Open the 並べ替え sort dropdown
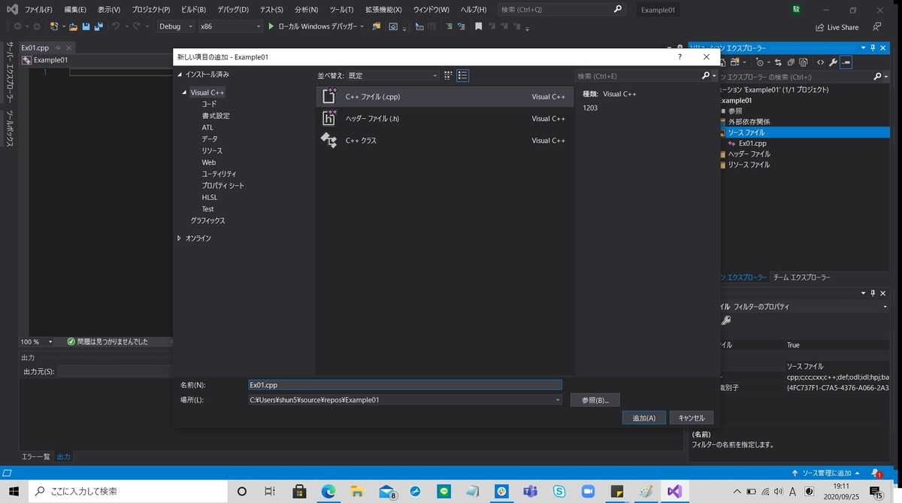The height and width of the screenshot is (503, 902). [x=392, y=75]
